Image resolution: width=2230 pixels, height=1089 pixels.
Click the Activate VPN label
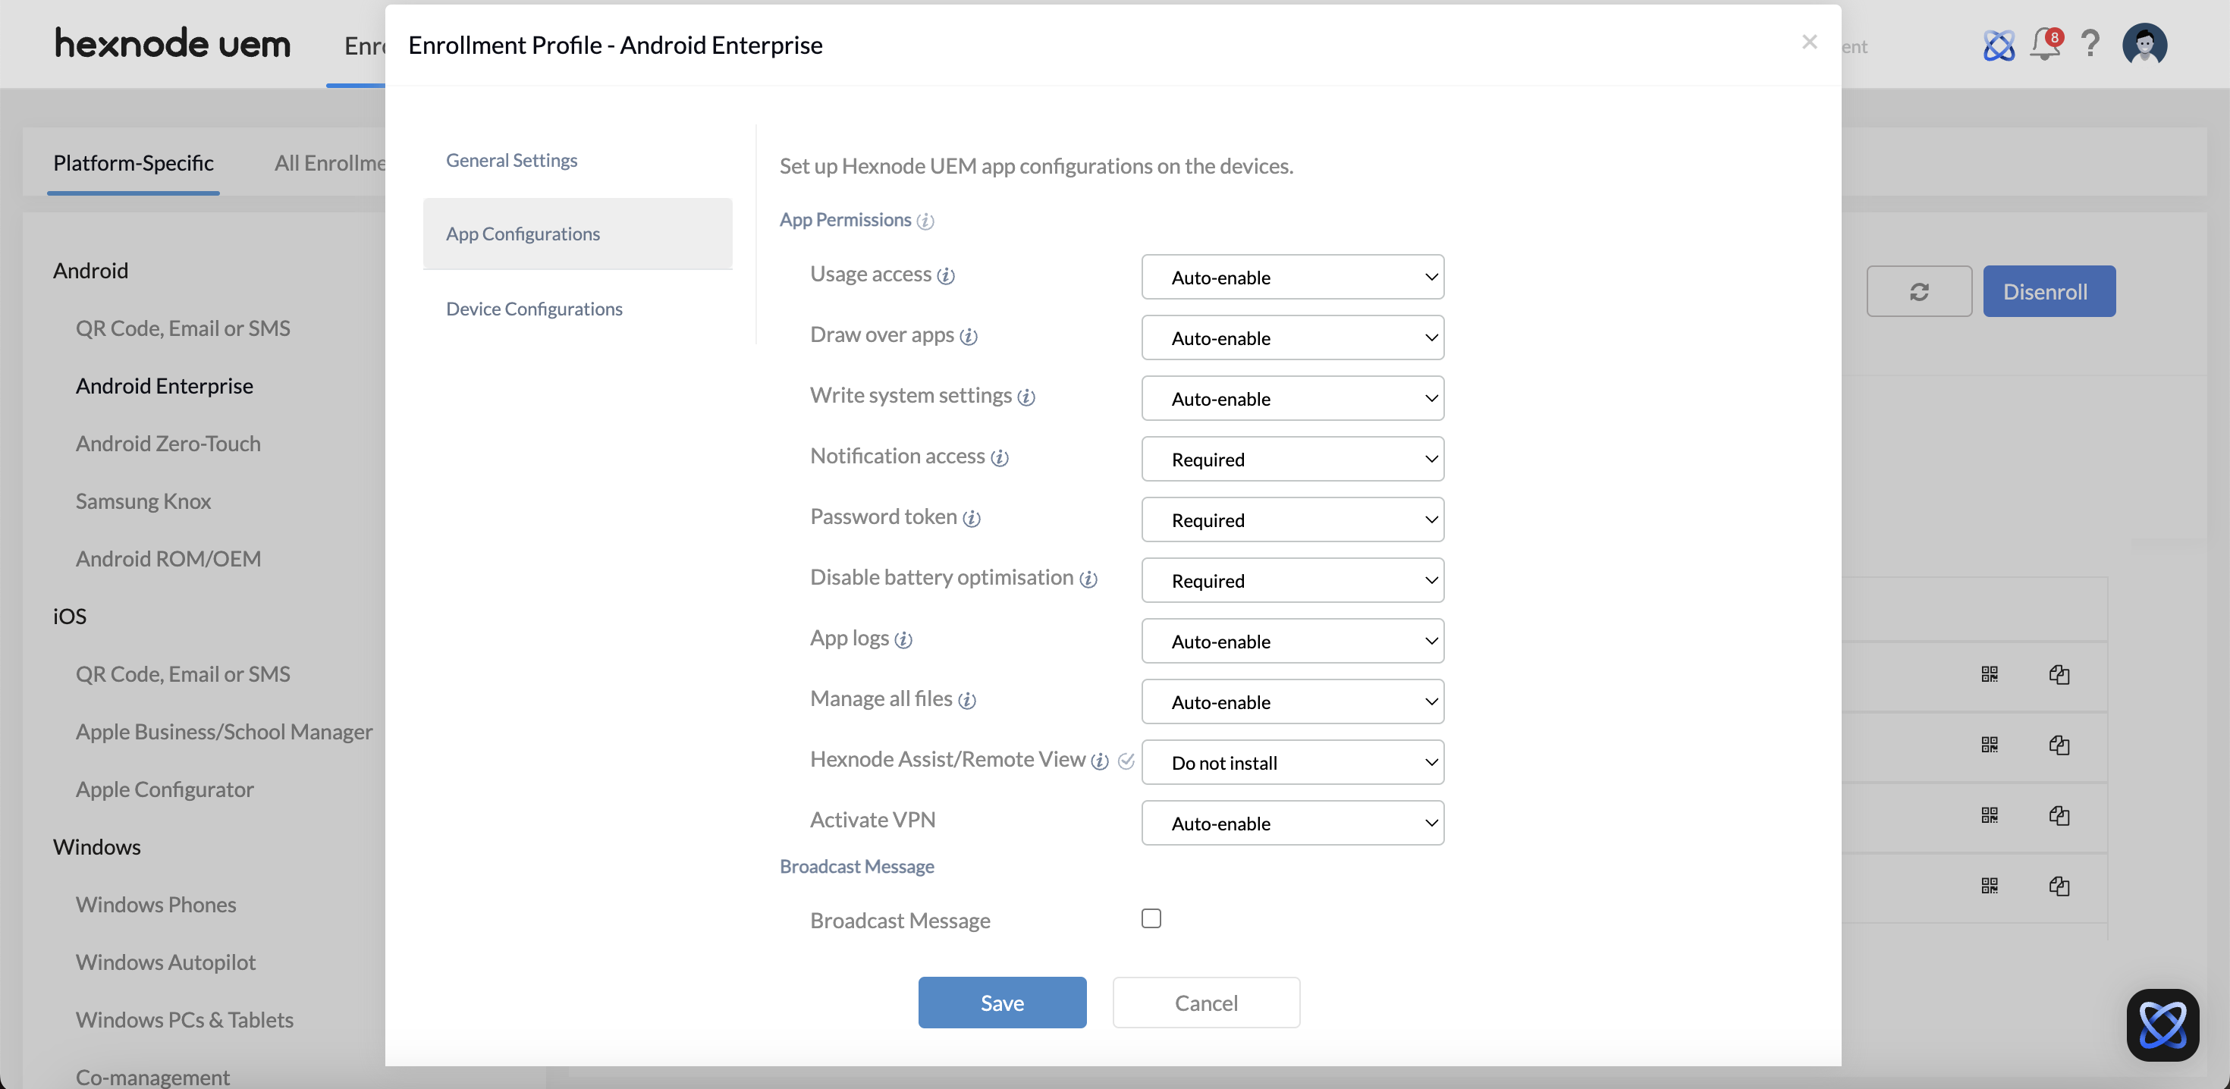pyautogui.click(x=872, y=820)
